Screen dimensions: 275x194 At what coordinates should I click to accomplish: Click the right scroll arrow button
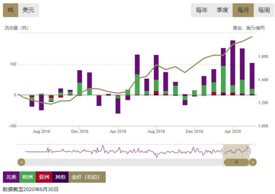tap(253, 162)
